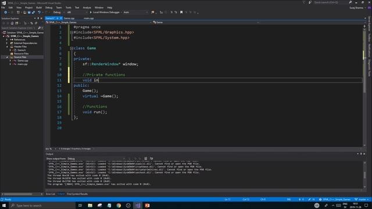Click the master branch in status bar
This screenshot has width=372, height=209.
point(362,200)
